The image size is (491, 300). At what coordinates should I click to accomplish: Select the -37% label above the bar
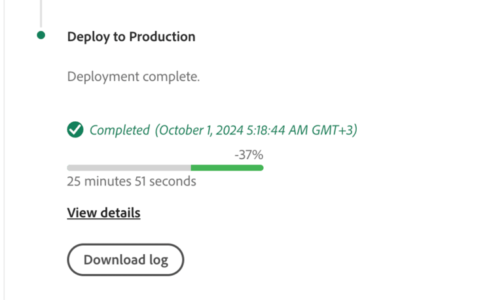[249, 155]
